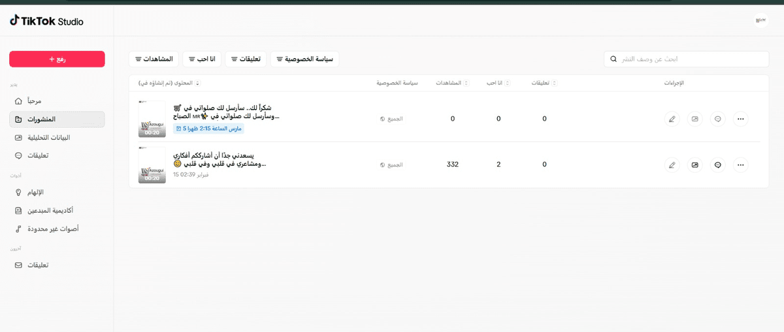Open more options for شكراً لك post
This screenshot has height=332, width=784.
740,119
